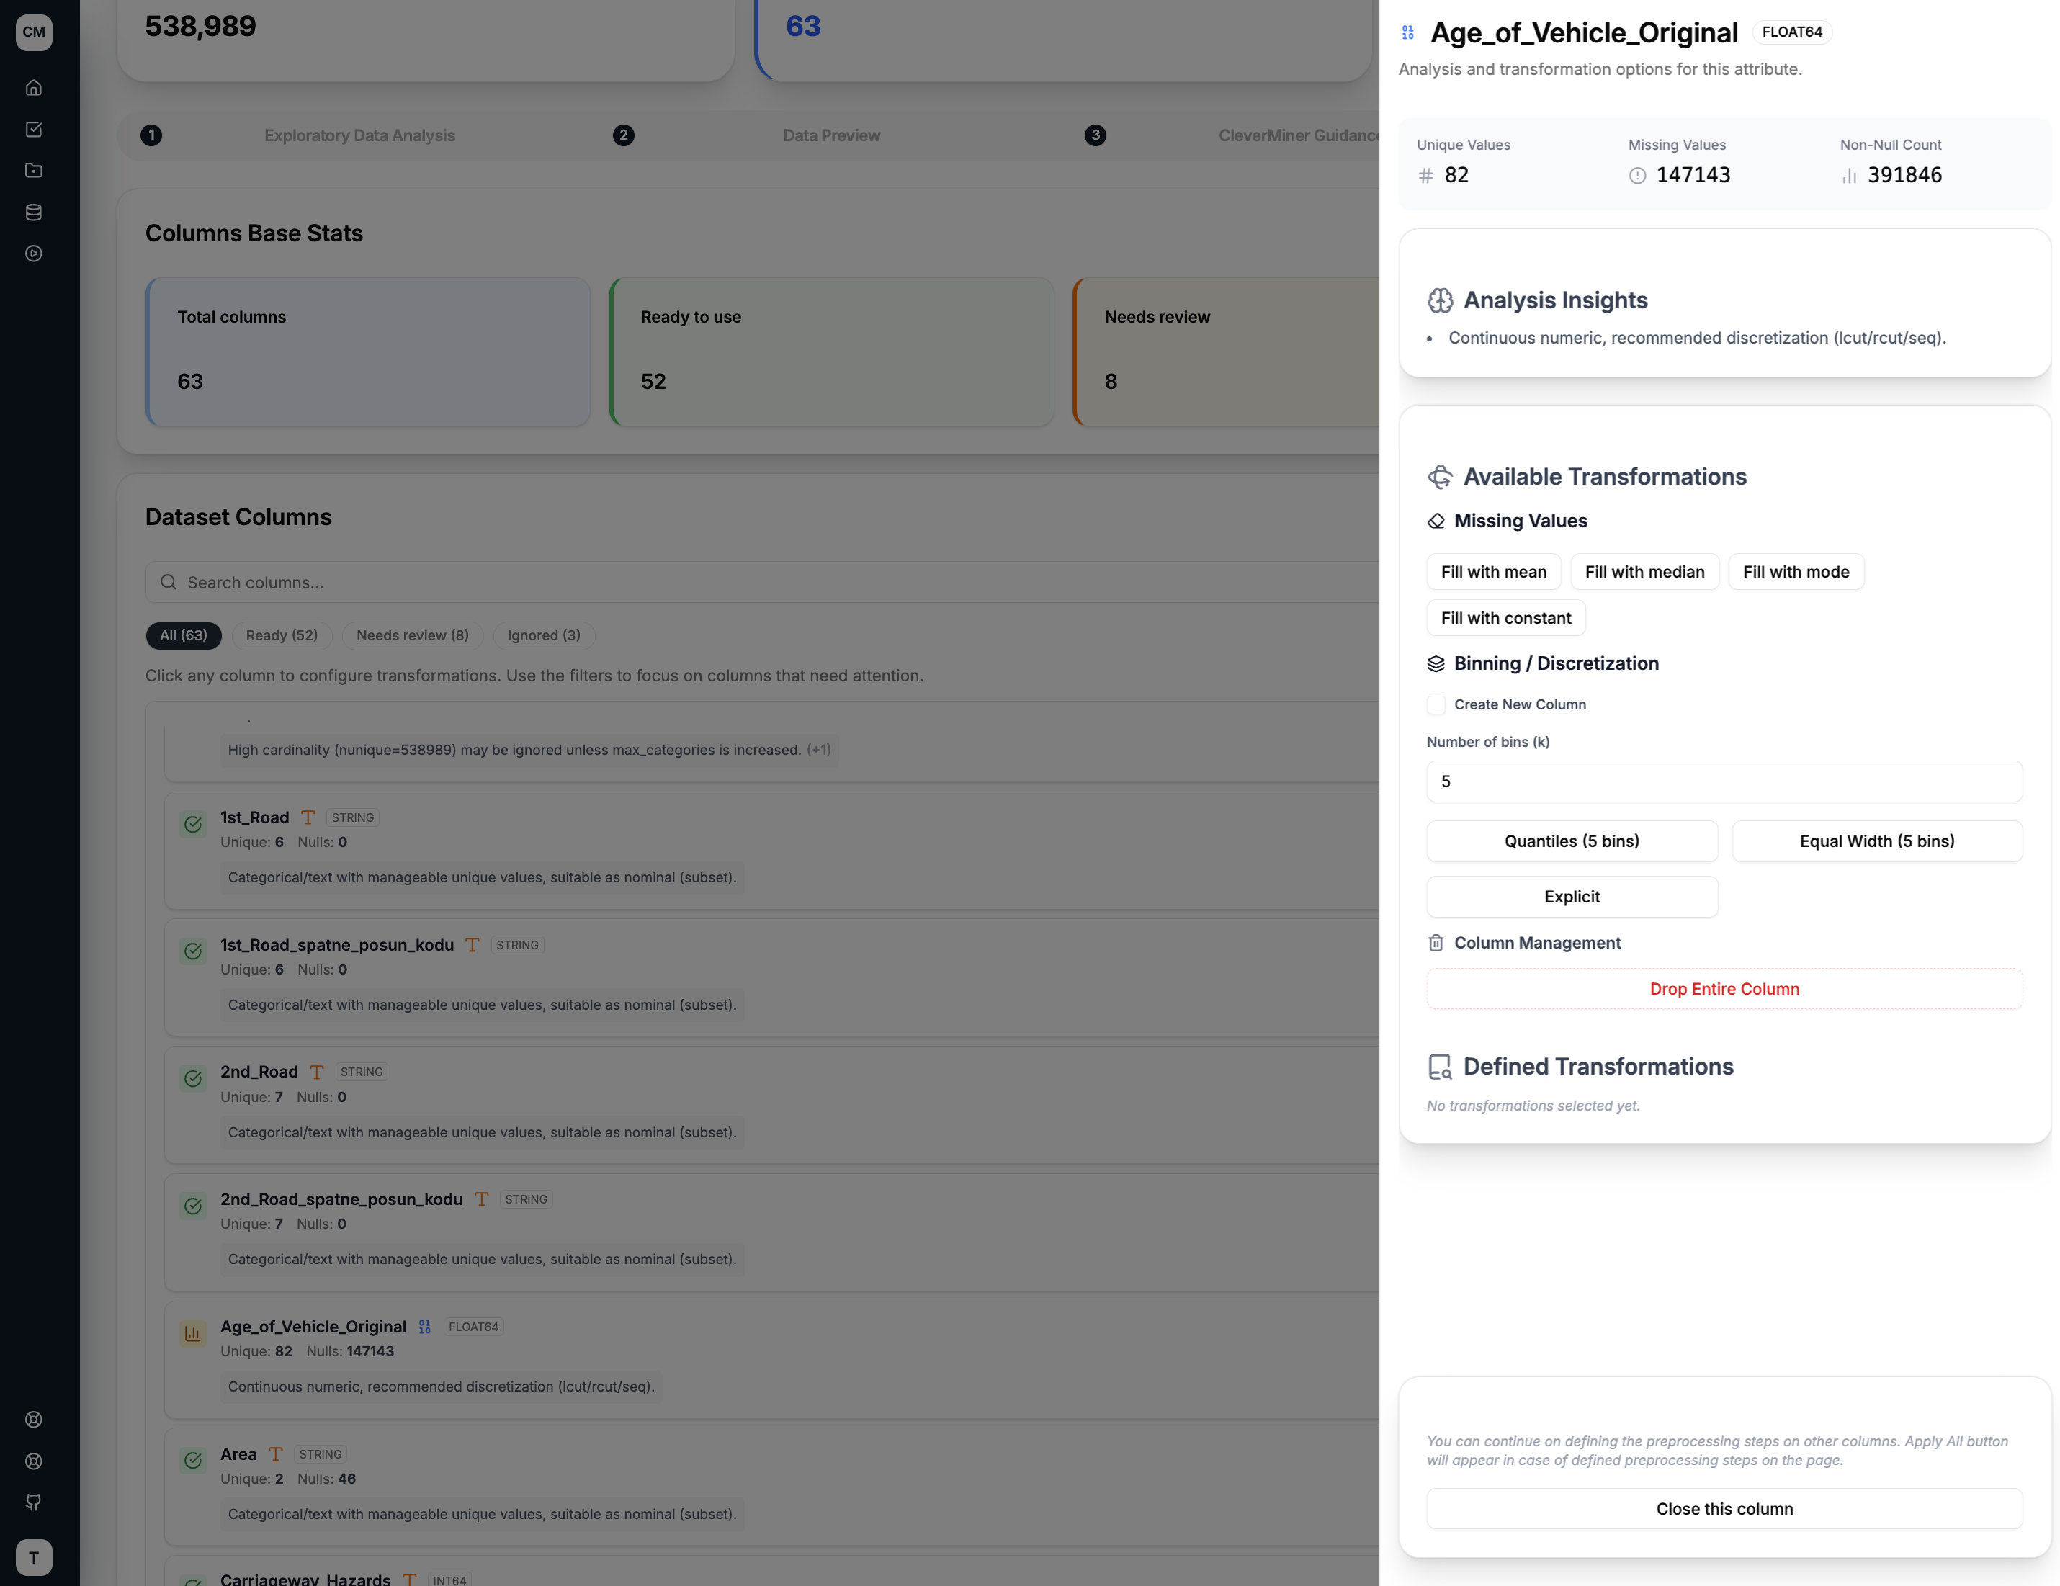Switch to Data Preview step
Image resolution: width=2060 pixels, height=1586 pixels.
click(x=831, y=136)
